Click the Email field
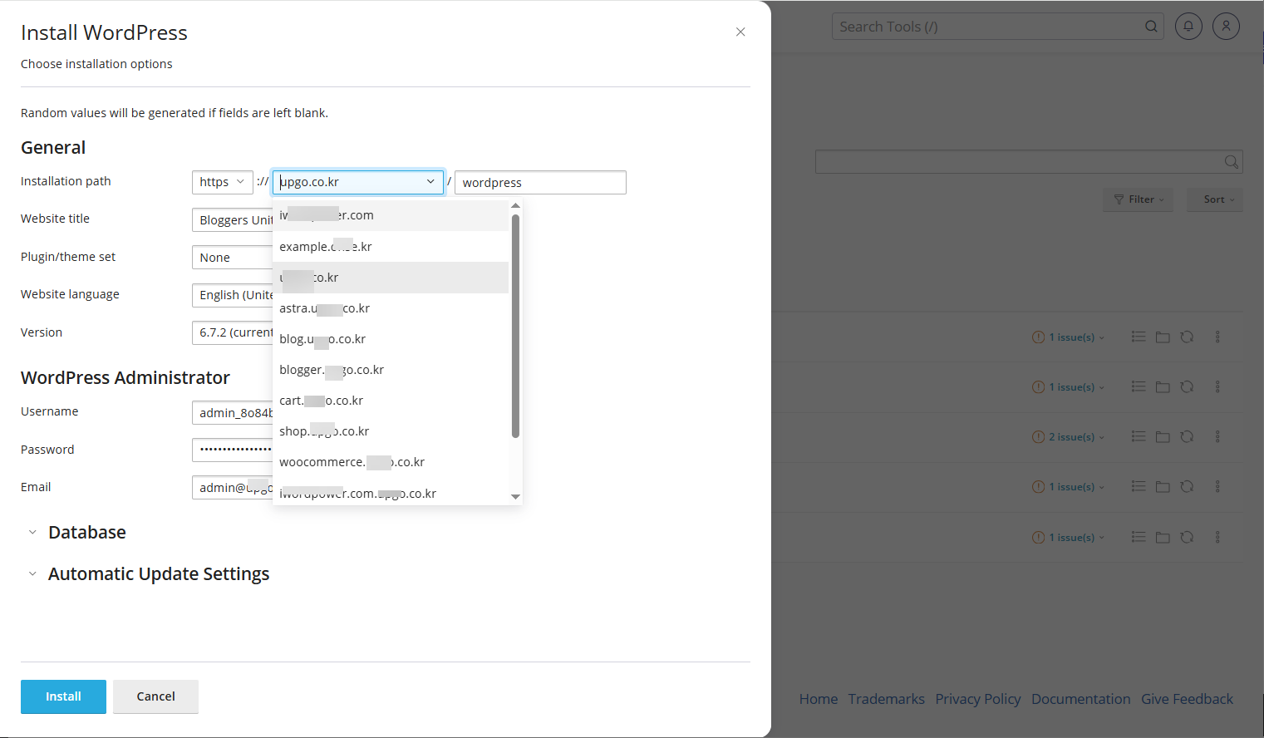This screenshot has height=738, width=1264. click(233, 487)
